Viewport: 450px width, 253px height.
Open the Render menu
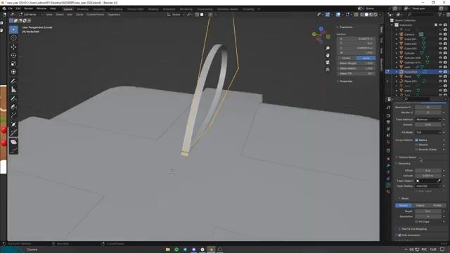28,8
